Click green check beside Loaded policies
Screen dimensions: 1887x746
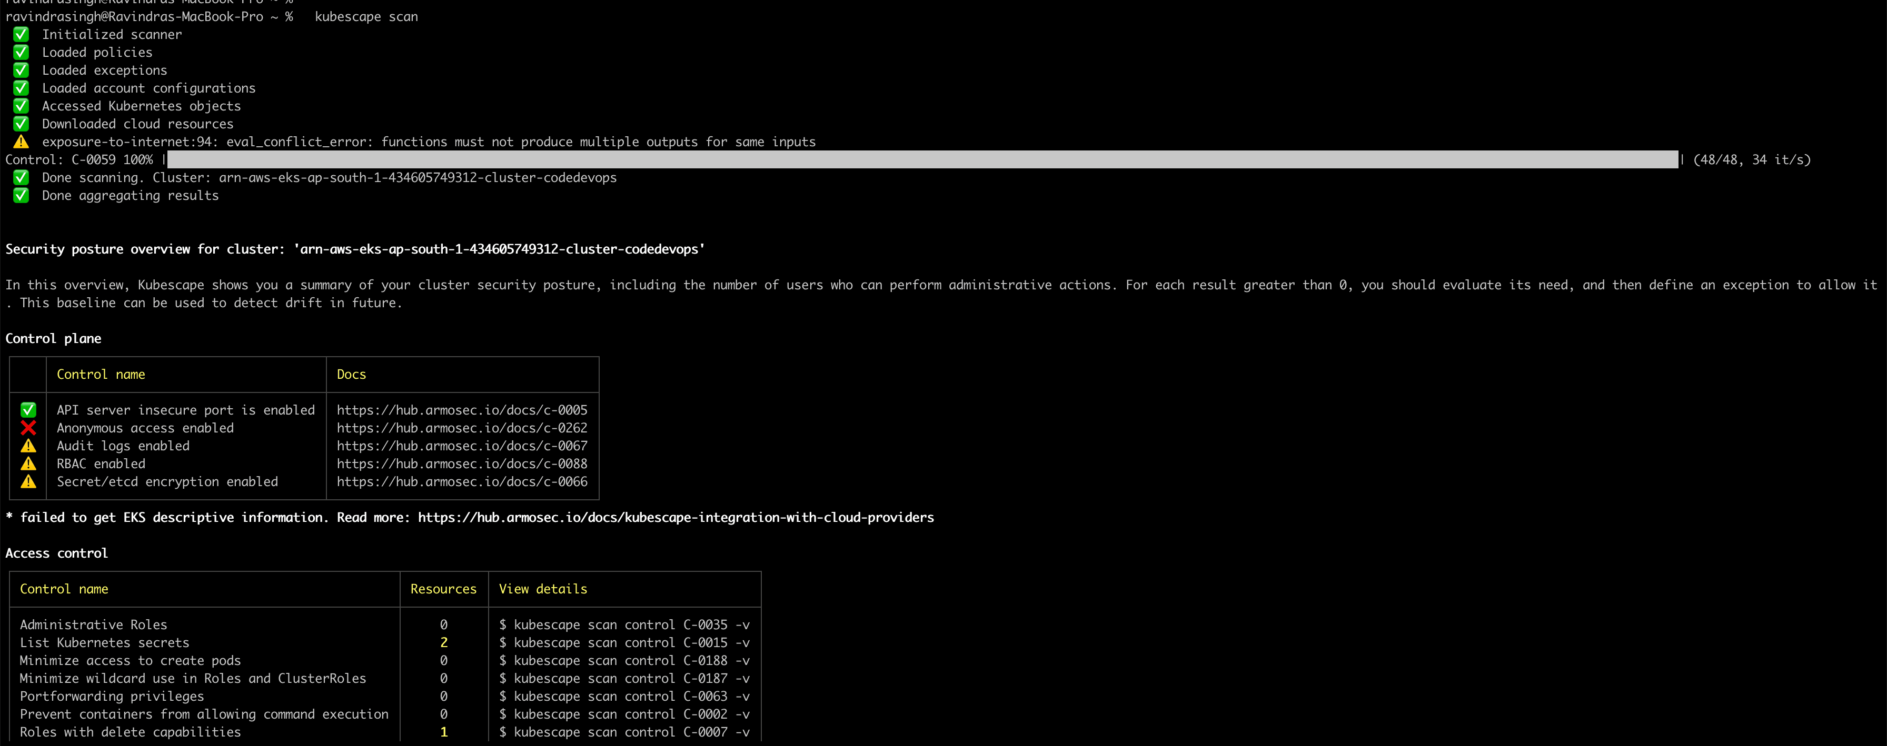pos(21,52)
